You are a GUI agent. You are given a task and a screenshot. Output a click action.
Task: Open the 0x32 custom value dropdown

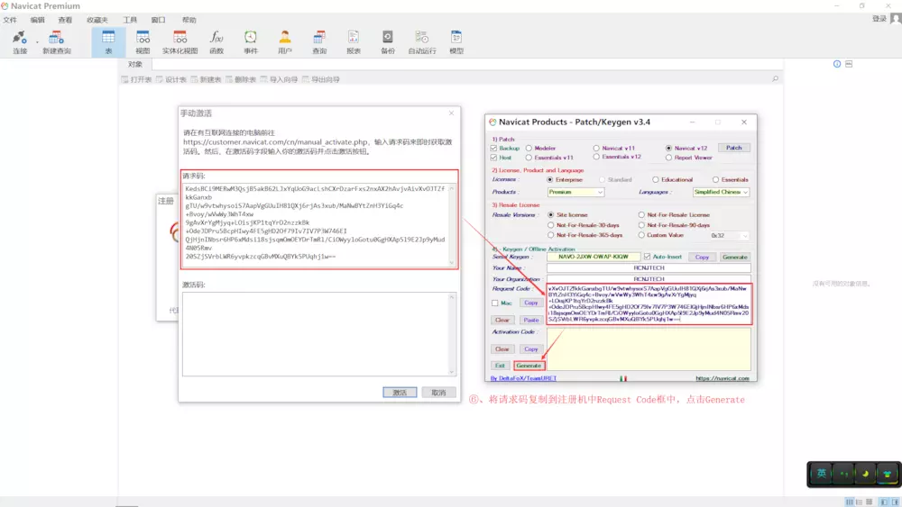(x=729, y=235)
